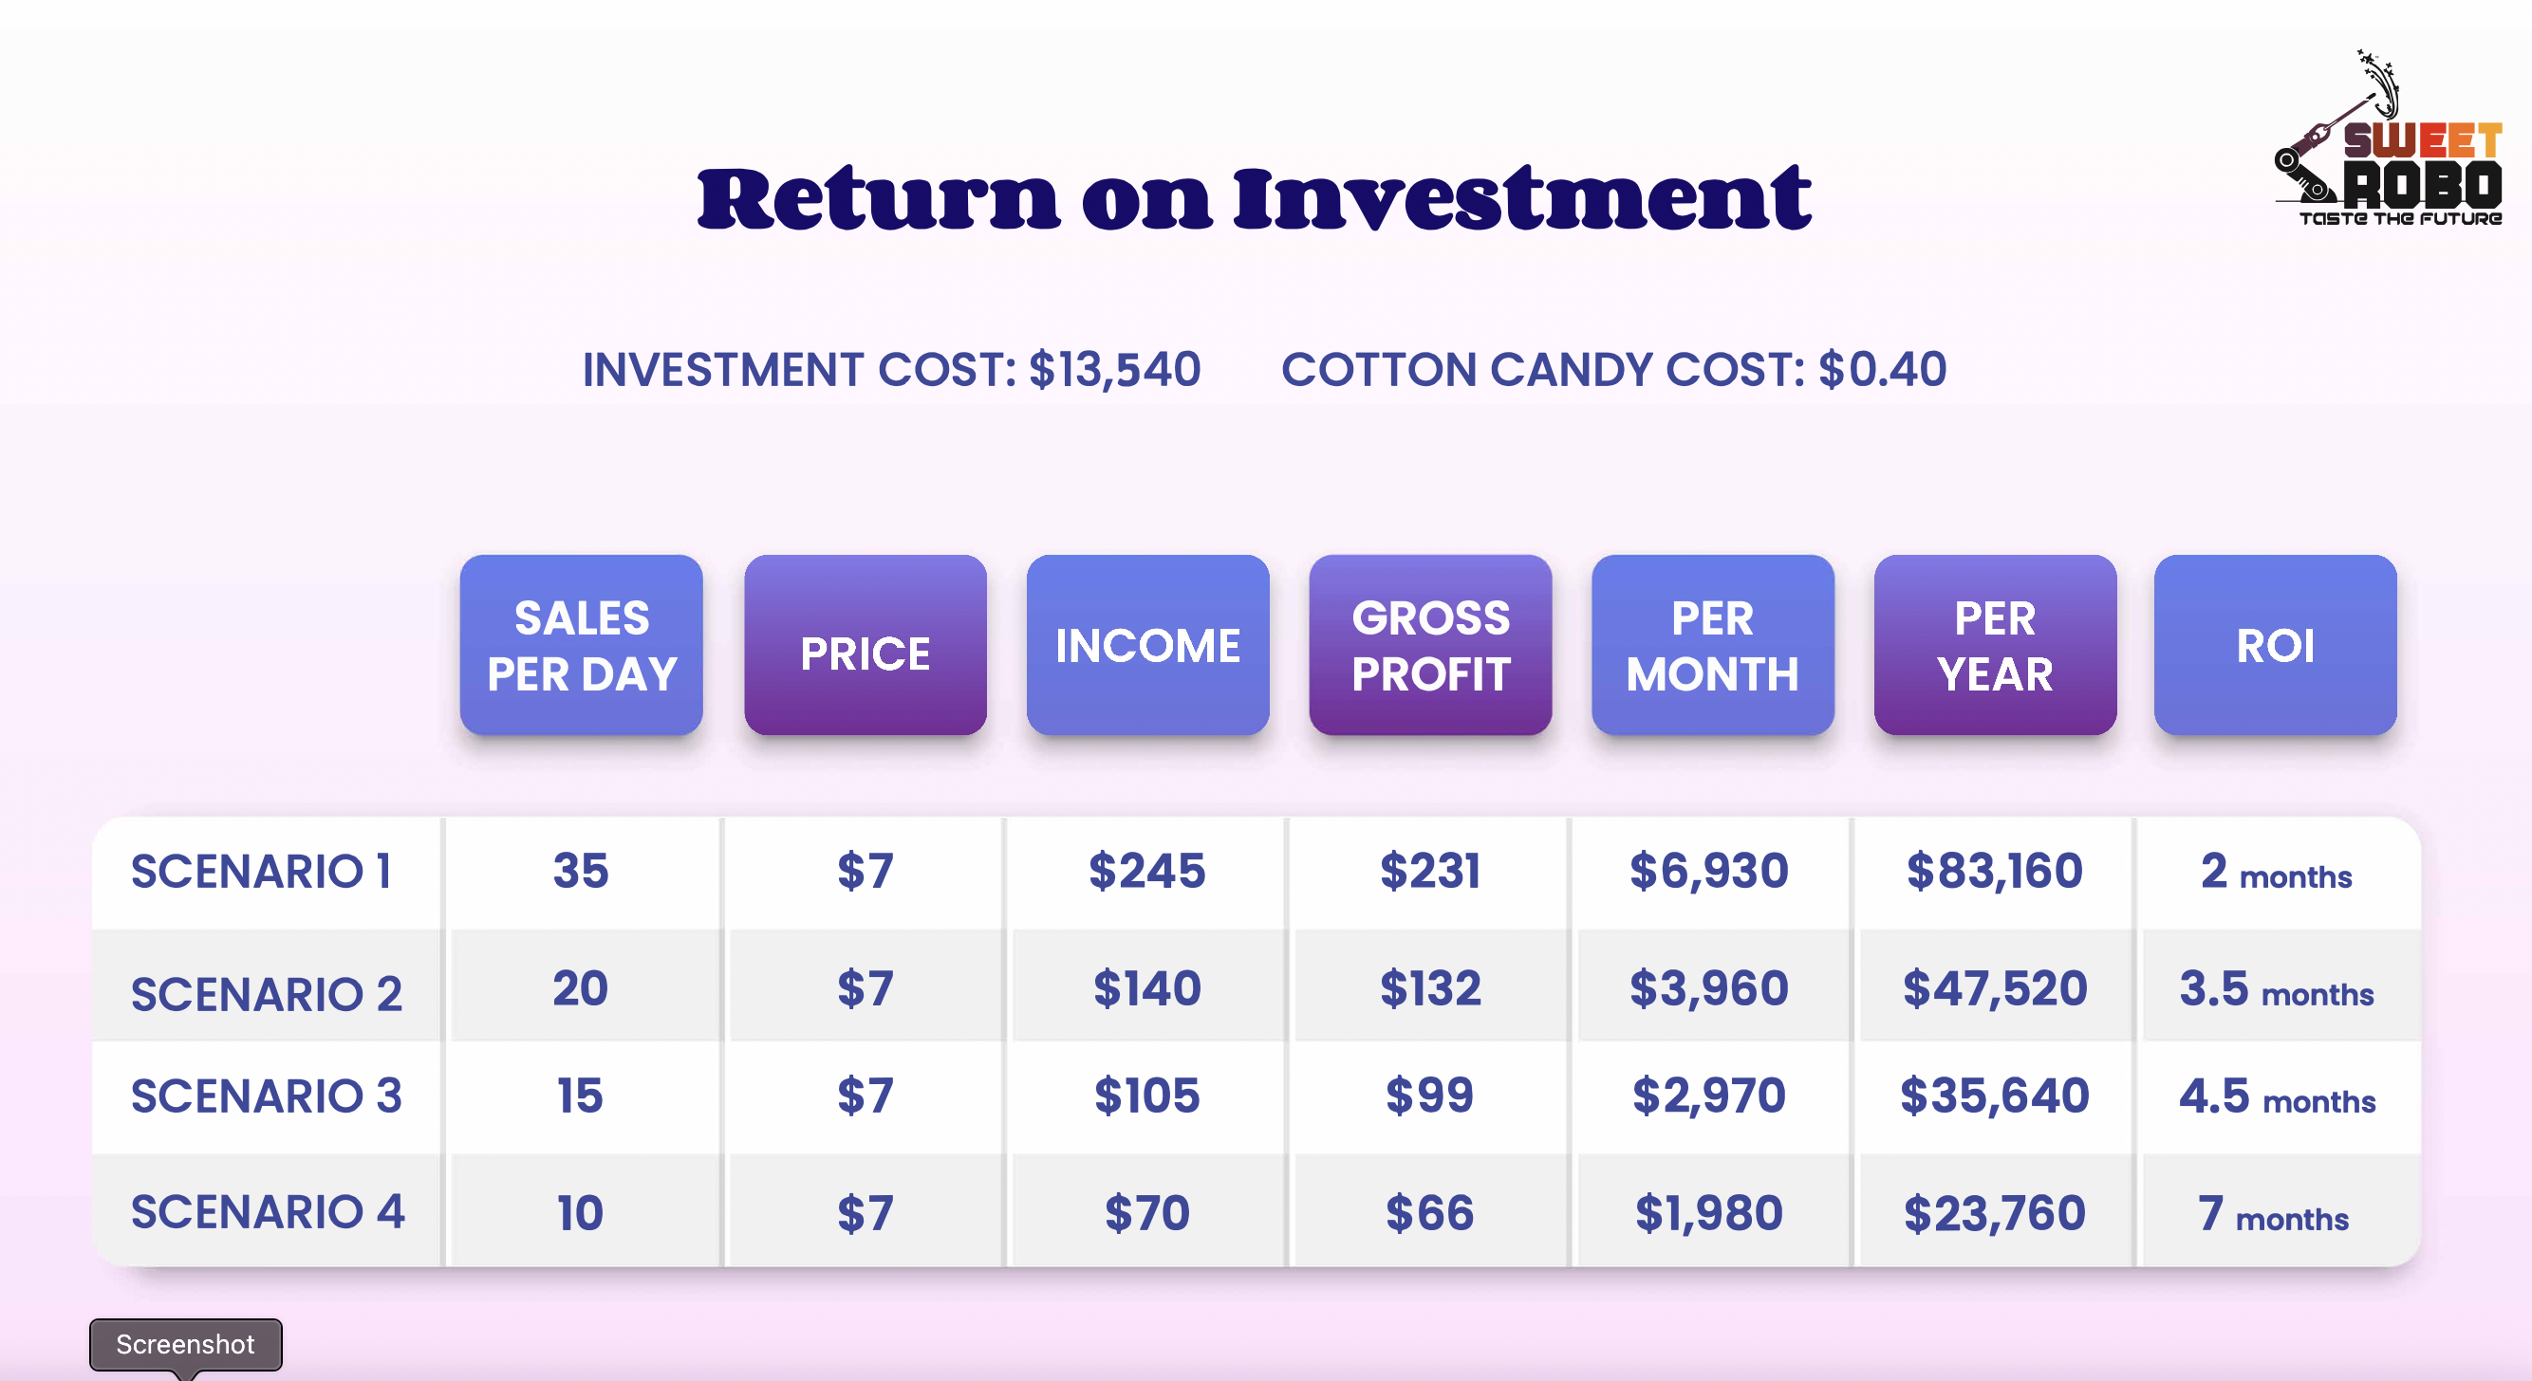The height and width of the screenshot is (1381, 2532).
Task: Select the PRICE header tile
Action: click(x=865, y=645)
